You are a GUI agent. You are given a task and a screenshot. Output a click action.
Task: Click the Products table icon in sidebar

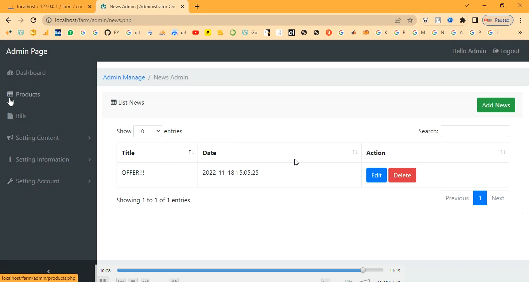[x=10, y=94]
